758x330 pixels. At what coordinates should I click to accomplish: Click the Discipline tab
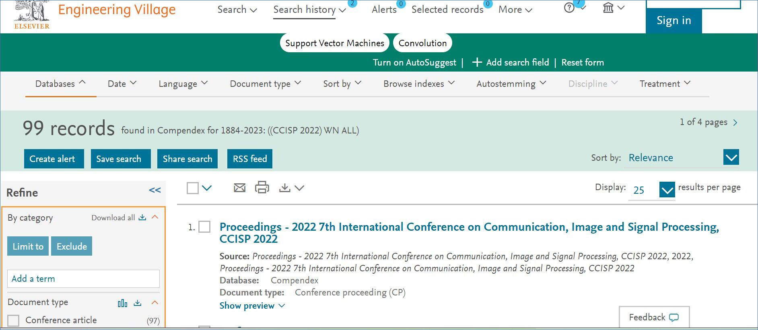point(593,84)
